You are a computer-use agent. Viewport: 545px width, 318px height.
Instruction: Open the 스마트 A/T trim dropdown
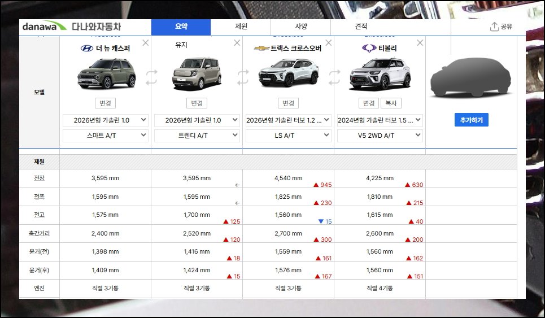[105, 136]
